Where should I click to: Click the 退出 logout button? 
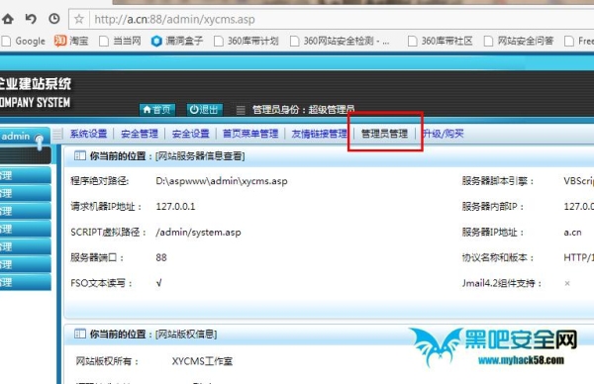point(205,110)
